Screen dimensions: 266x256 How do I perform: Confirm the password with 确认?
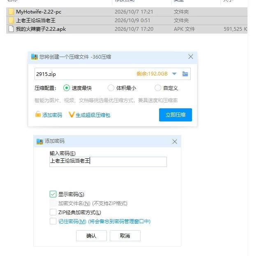(x=91, y=235)
